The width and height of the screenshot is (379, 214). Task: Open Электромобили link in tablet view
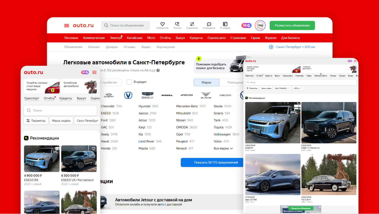click(321, 75)
